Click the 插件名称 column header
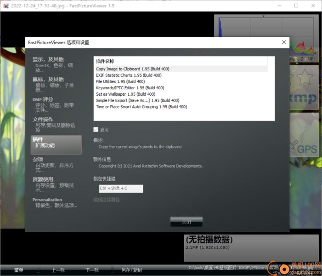Image resolution: width=322 pixels, height=276 pixels. click(x=181, y=61)
